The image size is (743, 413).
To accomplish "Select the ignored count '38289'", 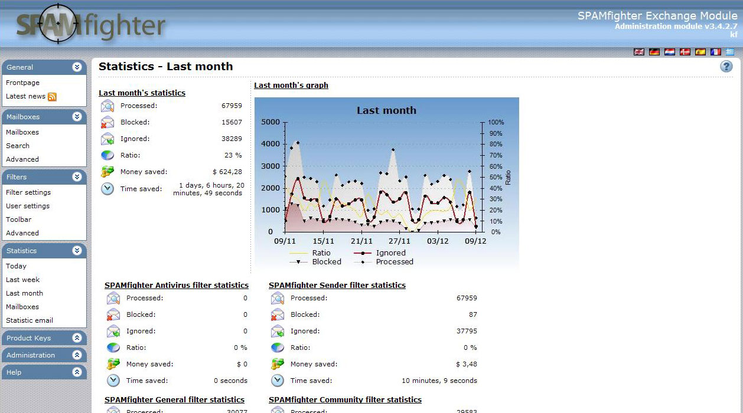I will coord(232,139).
